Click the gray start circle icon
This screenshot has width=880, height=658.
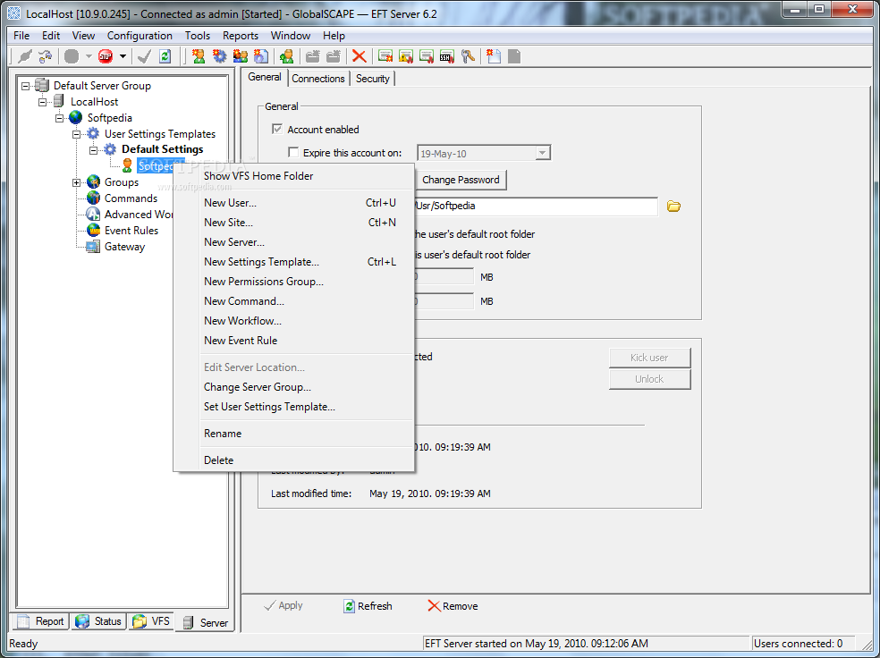(x=72, y=56)
